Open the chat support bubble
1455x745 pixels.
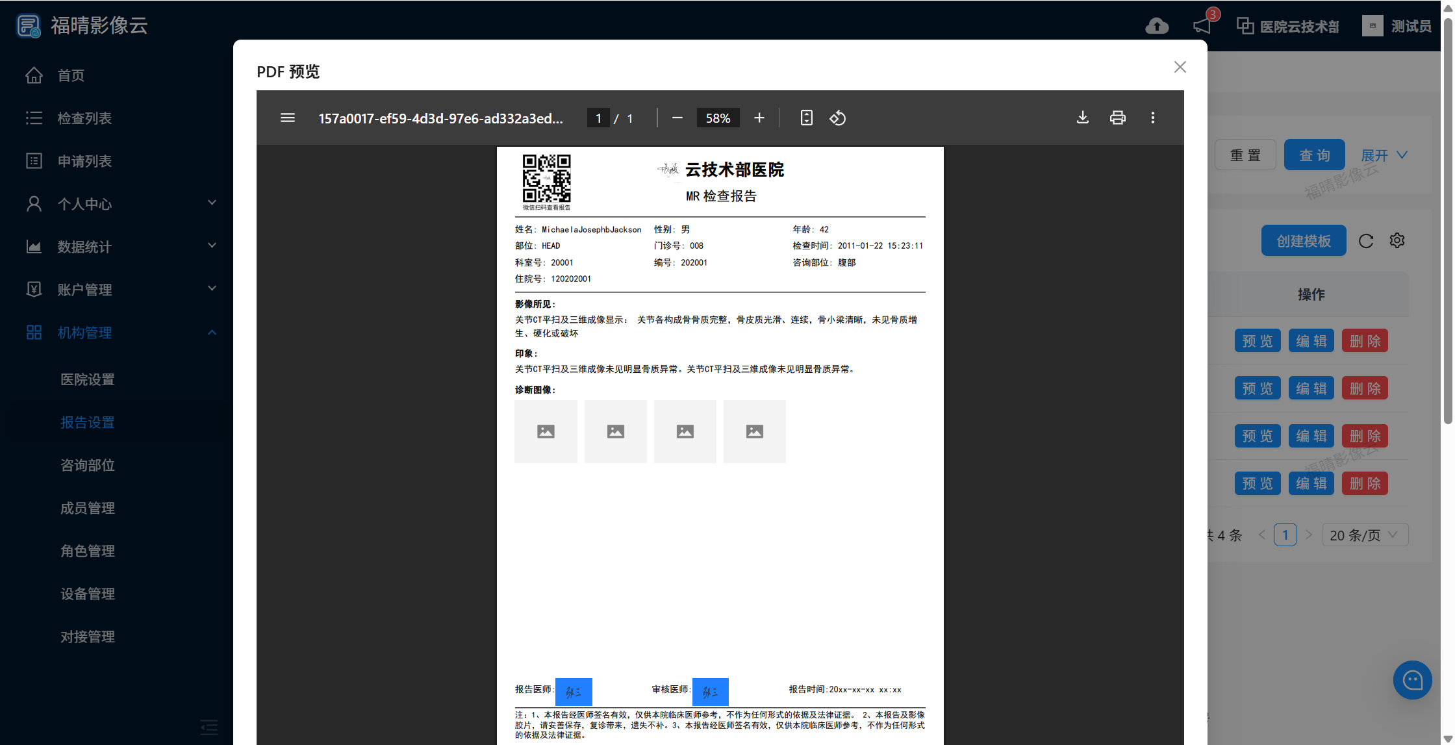[x=1412, y=679]
